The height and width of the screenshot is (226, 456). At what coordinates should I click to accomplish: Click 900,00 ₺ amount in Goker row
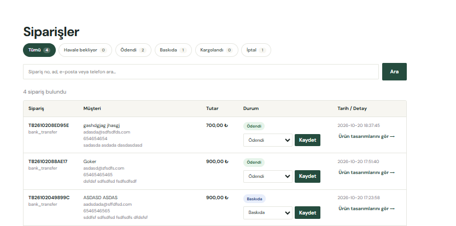pyautogui.click(x=217, y=161)
